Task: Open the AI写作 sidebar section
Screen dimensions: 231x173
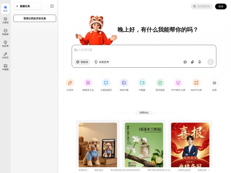Action: (5, 55)
